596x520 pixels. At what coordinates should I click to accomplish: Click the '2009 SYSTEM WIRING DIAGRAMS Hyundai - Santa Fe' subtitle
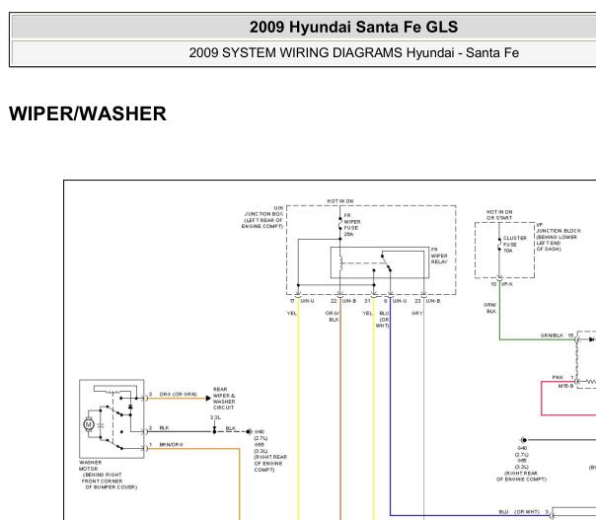pyautogui.click(x=353, y=52)
